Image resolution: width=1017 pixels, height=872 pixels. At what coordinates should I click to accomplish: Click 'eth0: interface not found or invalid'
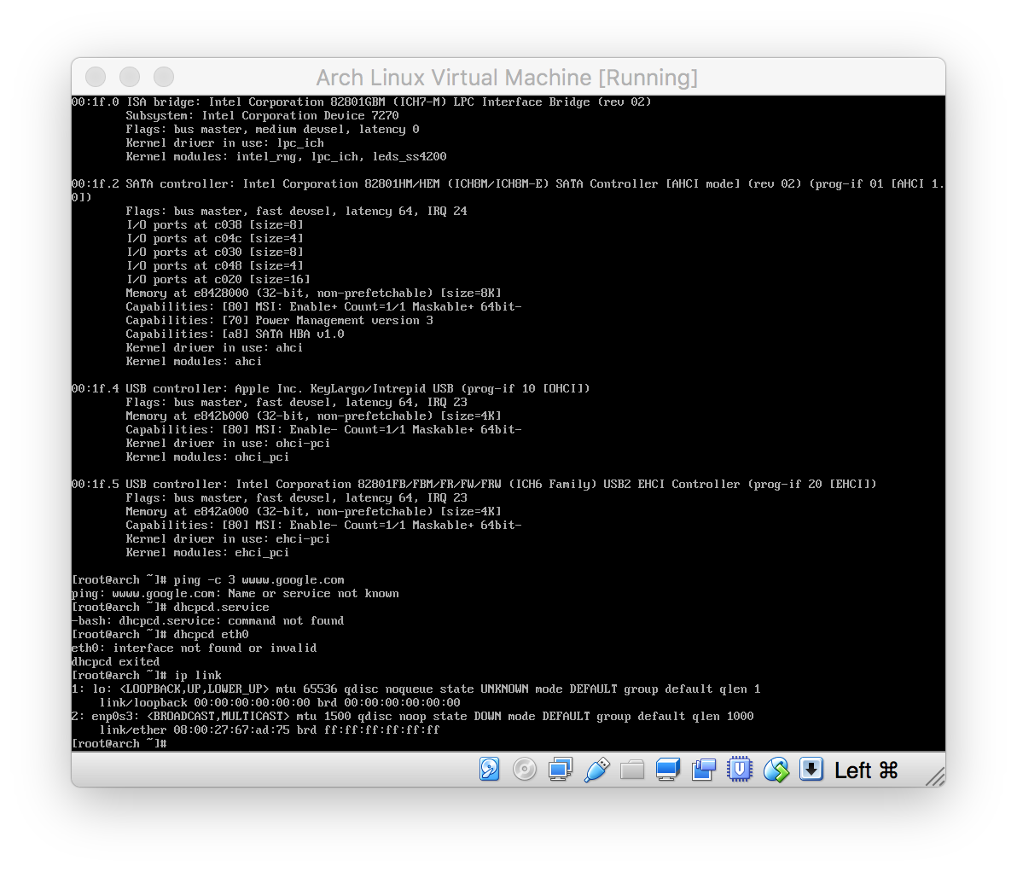tap(194, 648)
